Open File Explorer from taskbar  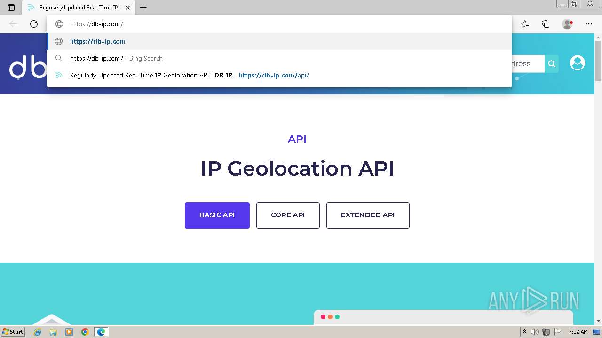click(53, 332)
